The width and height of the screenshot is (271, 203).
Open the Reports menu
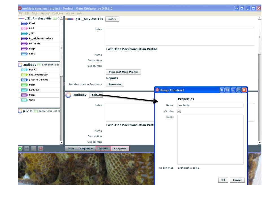[x=45, y=14]
